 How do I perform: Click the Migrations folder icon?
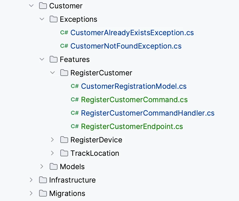(43, 193)
